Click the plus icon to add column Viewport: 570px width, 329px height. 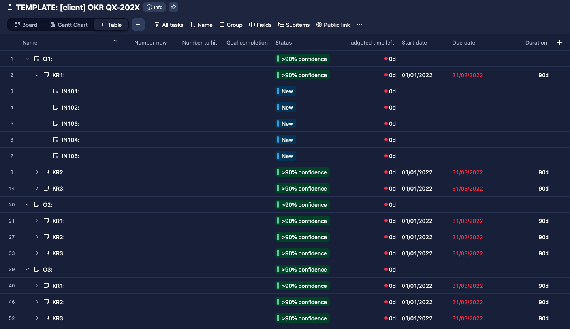(559, 43)
